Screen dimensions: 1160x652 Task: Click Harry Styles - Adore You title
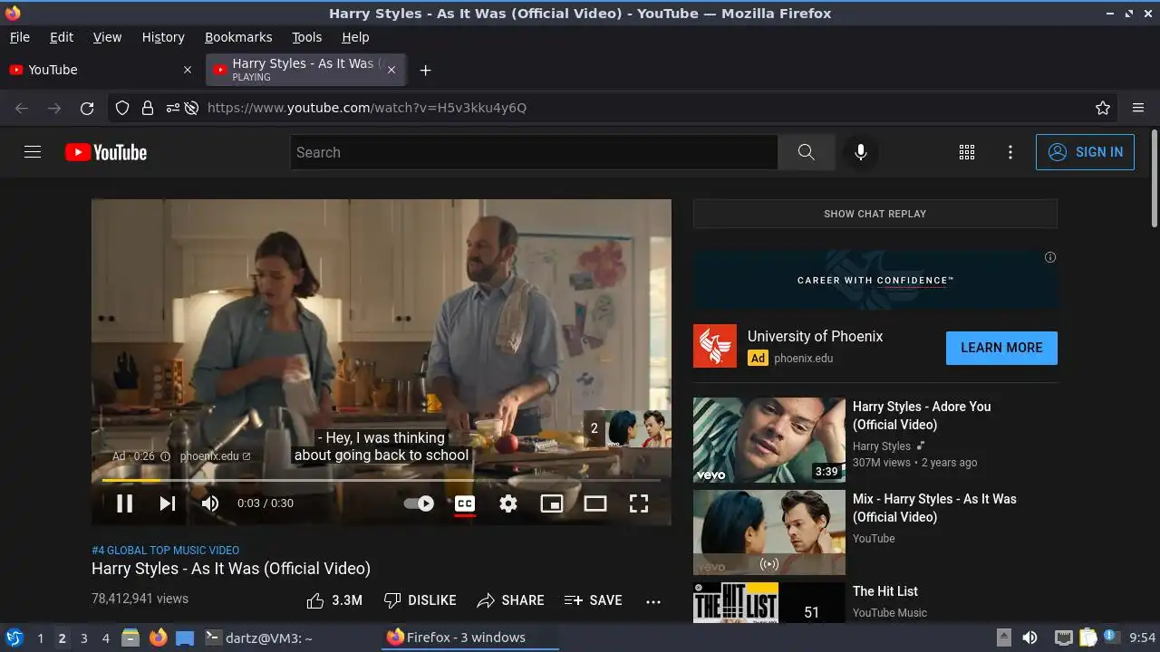pyautogui.click(x=922, y=416)
